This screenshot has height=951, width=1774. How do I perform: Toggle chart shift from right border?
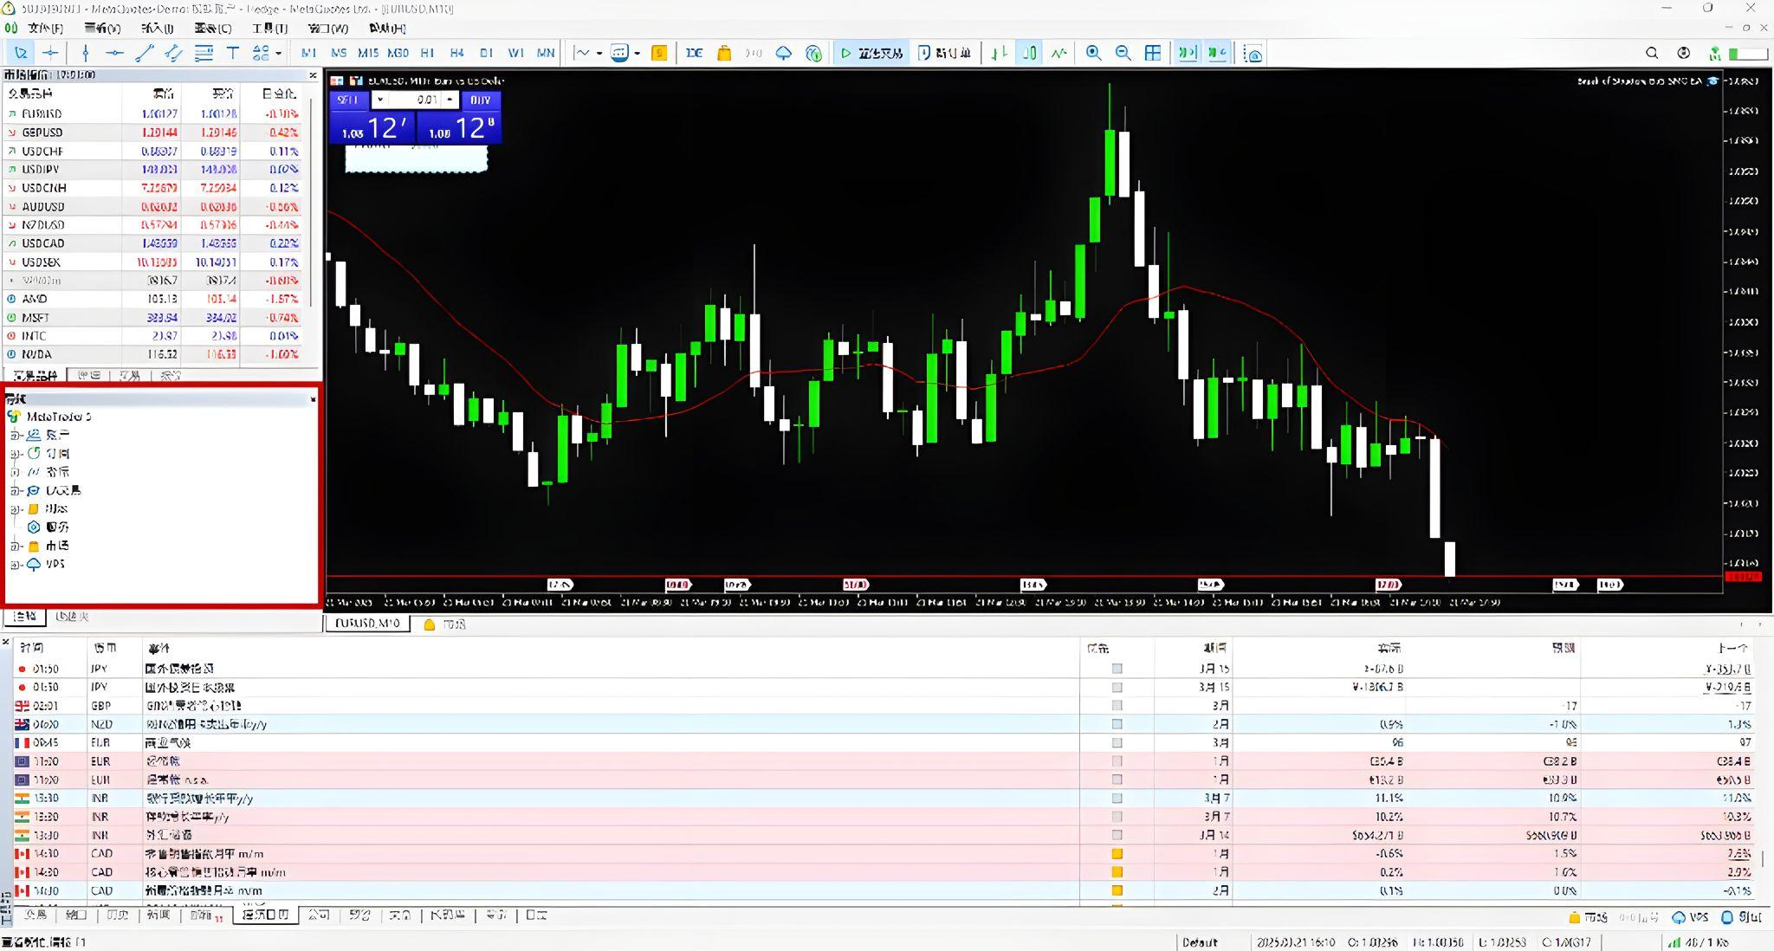tap(1217, 53)
